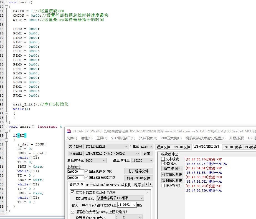This screenshot has width=256, height=219.
Task: Collapse the if(RI) block fold marker
Action: coord(6,140)
